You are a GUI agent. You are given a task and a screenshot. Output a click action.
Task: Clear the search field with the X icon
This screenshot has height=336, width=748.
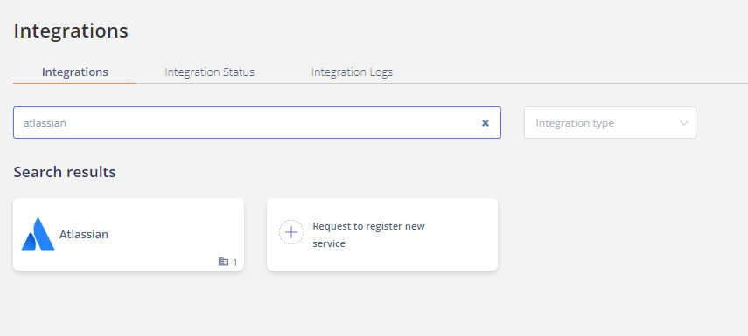[486, 123]
